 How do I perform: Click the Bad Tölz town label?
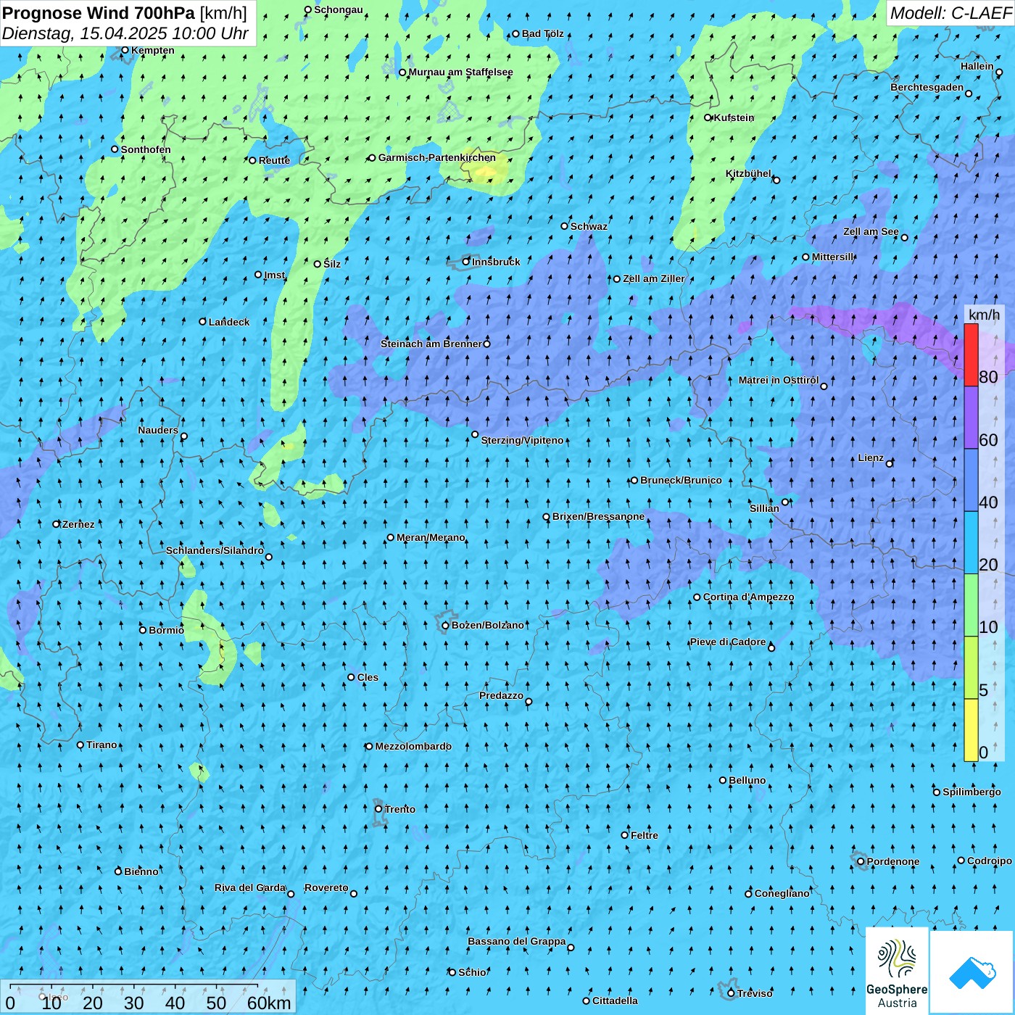(x=542, y=33)
